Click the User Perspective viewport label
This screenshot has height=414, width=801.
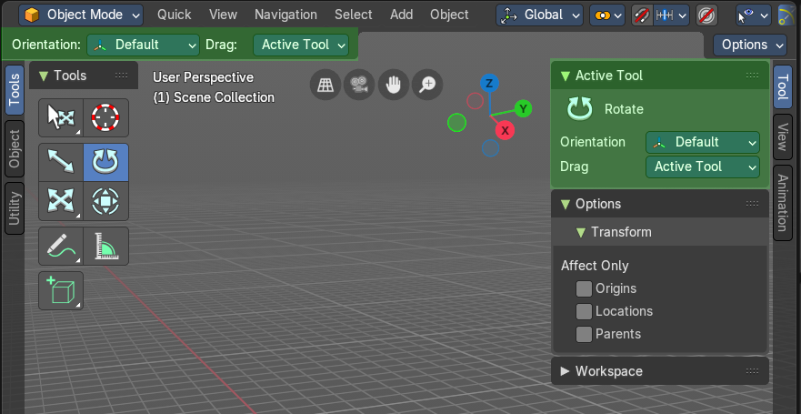coord(204,77)
